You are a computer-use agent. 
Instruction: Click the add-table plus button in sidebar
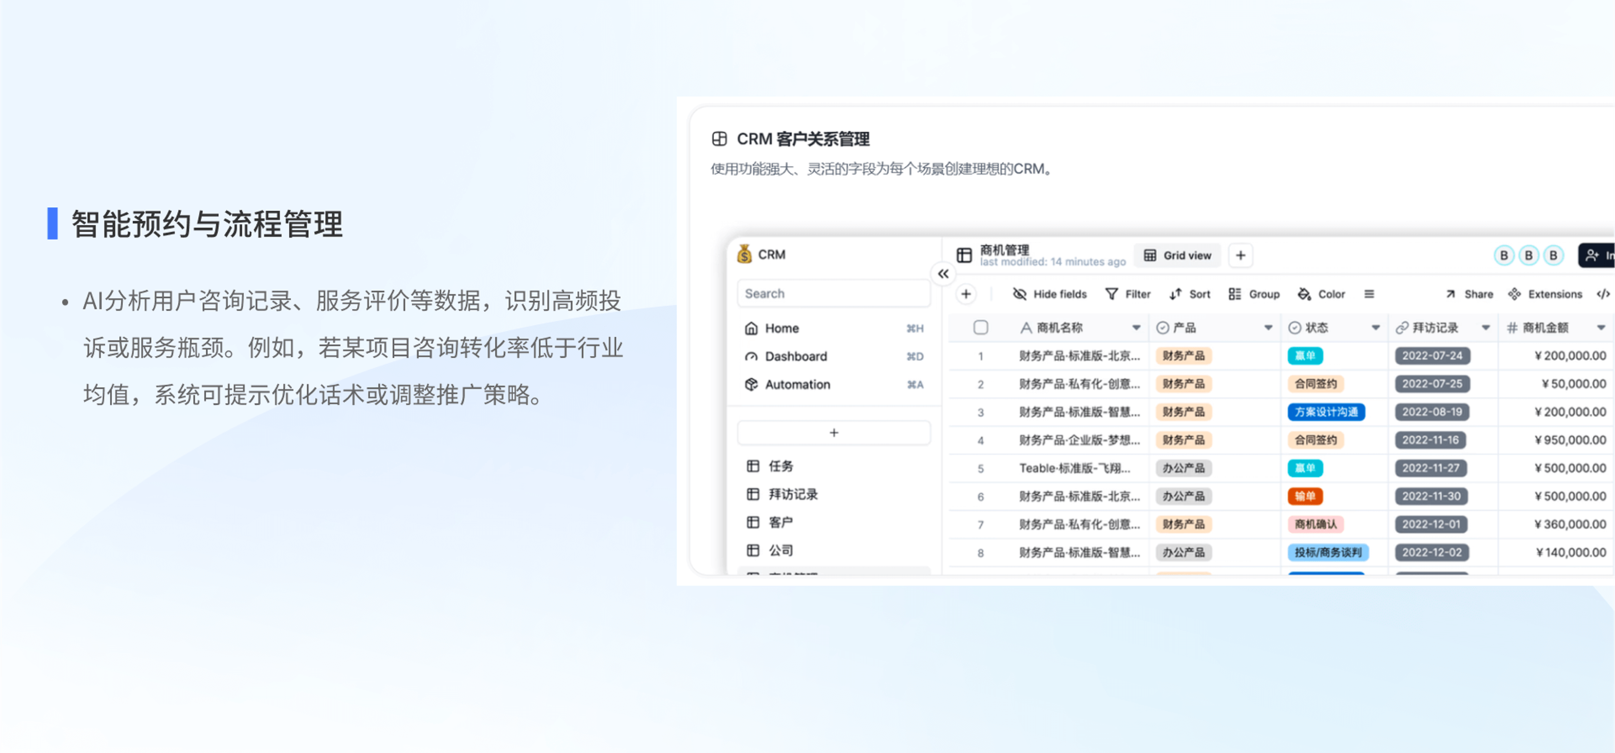click(x=834, y=433)
